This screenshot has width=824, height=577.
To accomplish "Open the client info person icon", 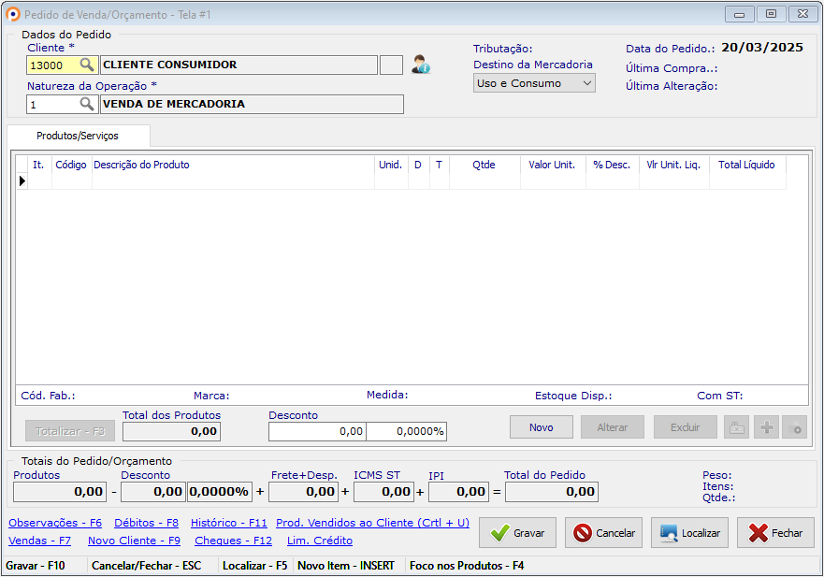I will pos(421,65).
